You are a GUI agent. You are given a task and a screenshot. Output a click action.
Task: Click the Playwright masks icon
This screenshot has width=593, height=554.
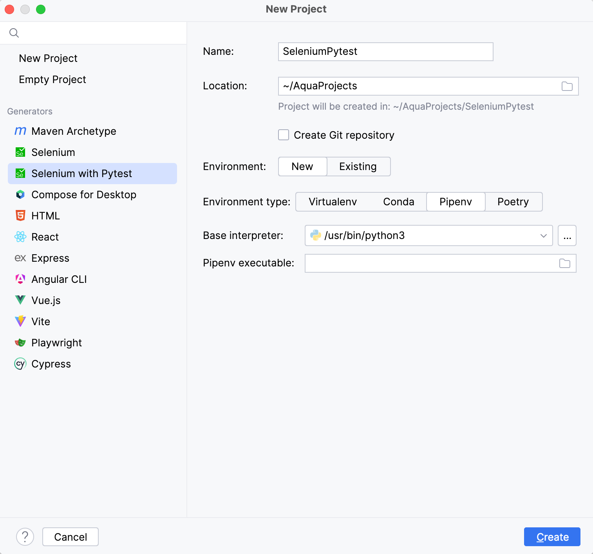click(x=20, y=343)
